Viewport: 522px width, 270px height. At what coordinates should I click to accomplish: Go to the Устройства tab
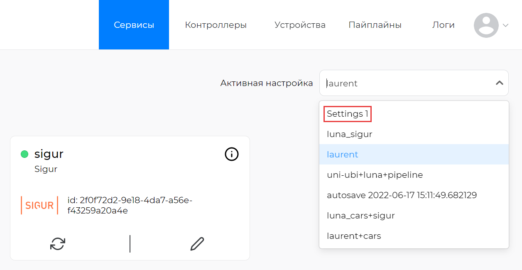point(300,25)
